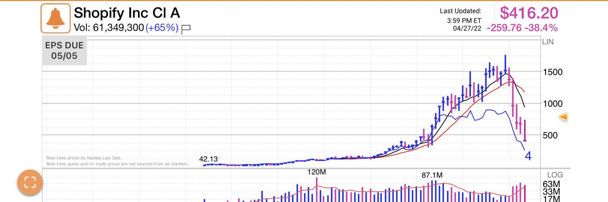This screenshot has height=202, width=608.
Task: Open the orange fullscreen expand button
Action: point(30,183)
